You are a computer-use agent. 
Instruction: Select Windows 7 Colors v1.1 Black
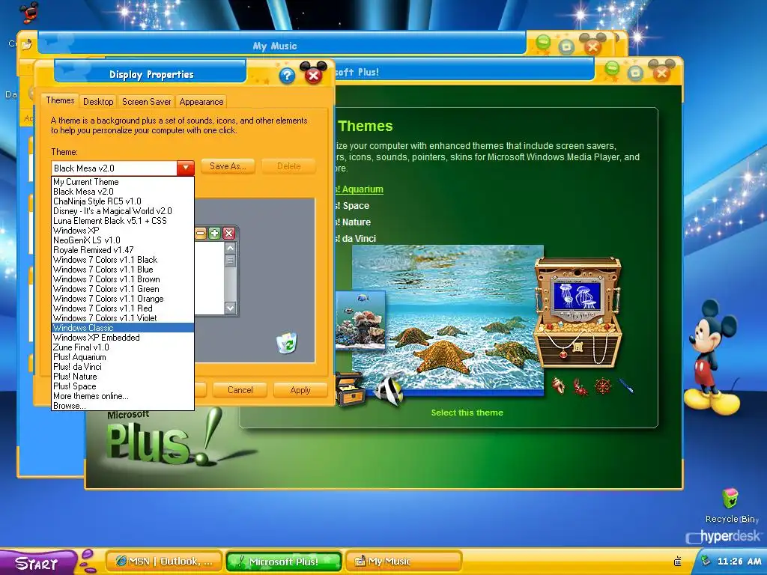[123, 260]
